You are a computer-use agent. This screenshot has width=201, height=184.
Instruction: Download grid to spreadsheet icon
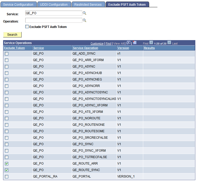pos(135,42)
